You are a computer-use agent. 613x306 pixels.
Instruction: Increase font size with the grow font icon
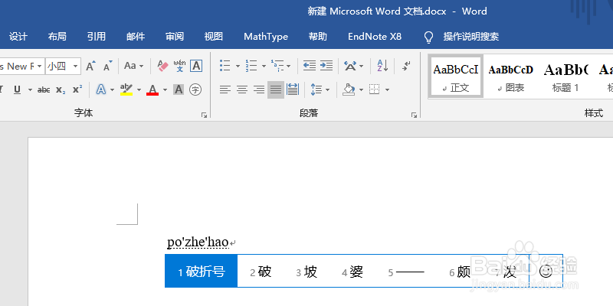pyautogui.click(x=90, y=66)
